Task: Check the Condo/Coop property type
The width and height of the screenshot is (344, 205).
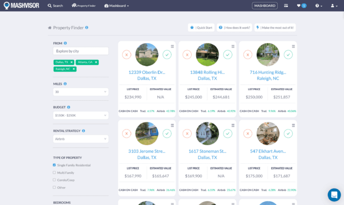Action: [x=55, y=180]
